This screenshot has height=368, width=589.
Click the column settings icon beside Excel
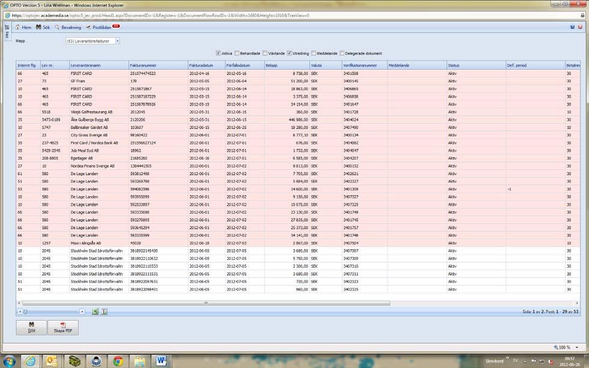[x=104, y=312]
